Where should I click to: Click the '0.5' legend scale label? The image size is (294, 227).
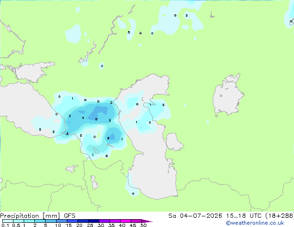[16, 225]
